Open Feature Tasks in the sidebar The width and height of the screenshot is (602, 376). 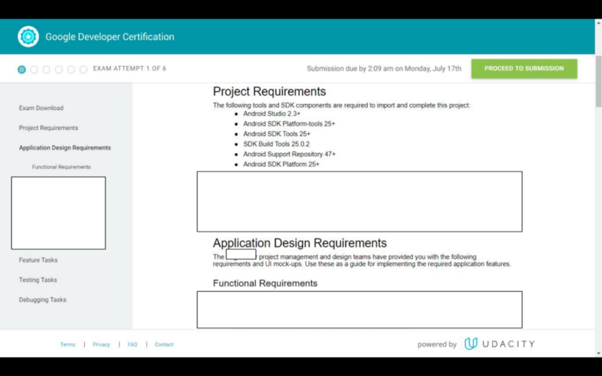point(38,260)
